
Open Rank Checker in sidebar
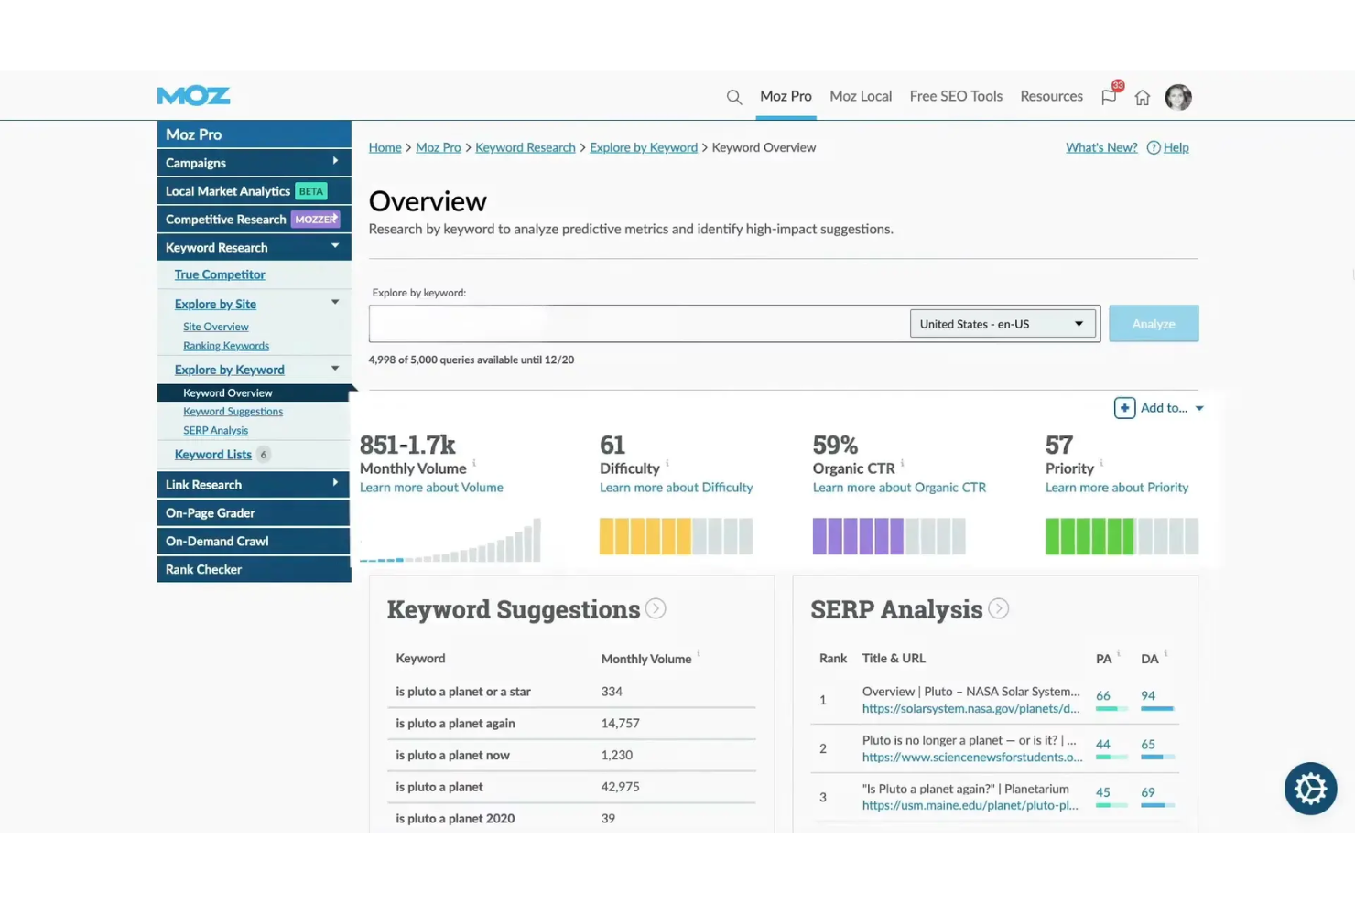tap(255, 569)
